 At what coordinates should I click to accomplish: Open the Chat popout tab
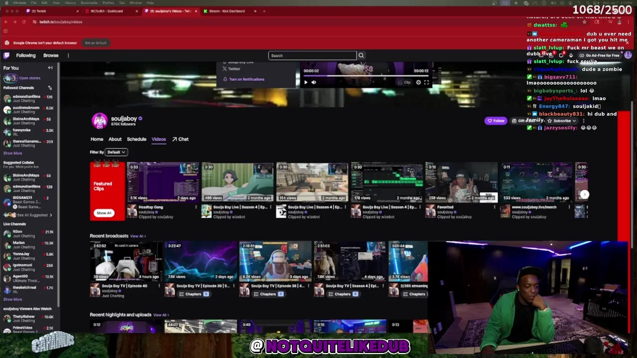pos(180,139)
